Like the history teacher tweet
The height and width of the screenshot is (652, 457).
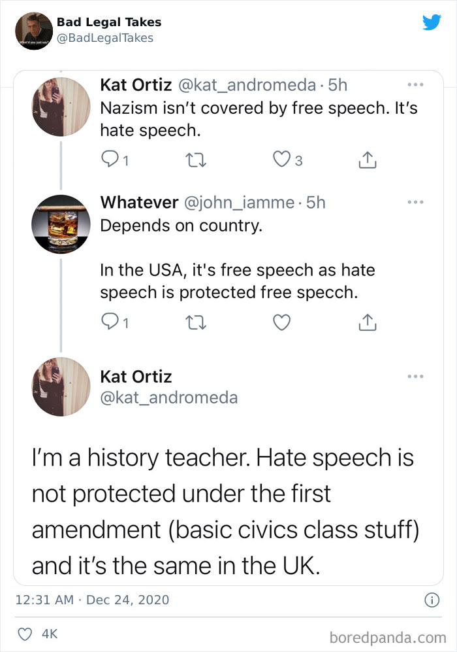(x=27, y=634)
